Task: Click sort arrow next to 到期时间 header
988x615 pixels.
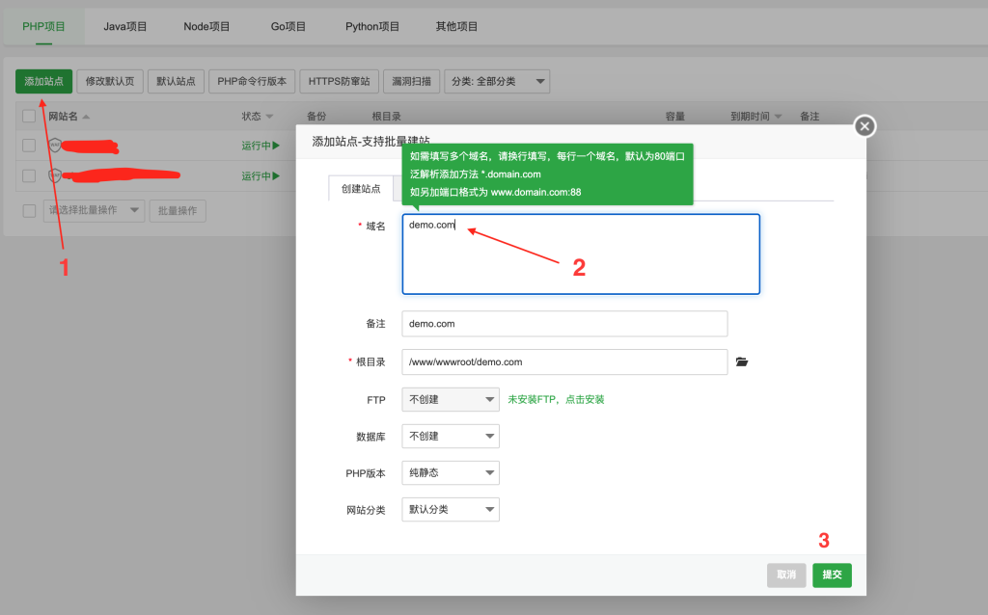Action: coord(778,117)
